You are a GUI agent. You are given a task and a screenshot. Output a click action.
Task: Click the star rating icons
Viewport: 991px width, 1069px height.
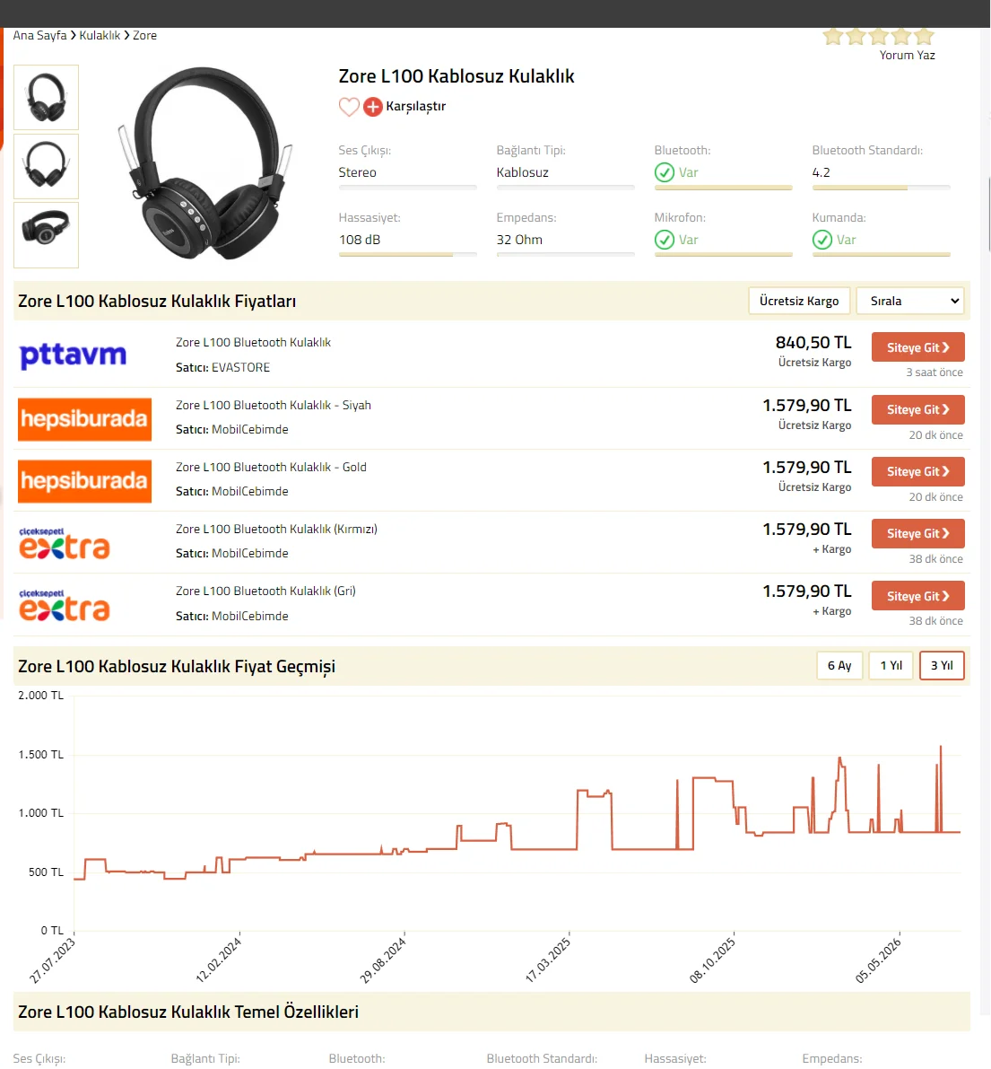coord(878,36)
